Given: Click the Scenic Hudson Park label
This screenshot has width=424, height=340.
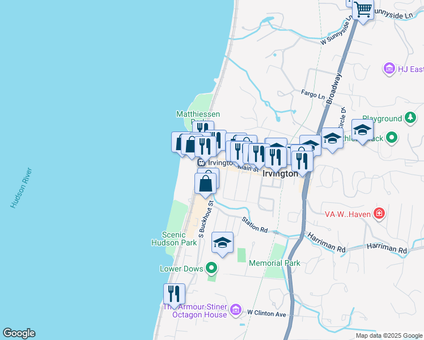Looking at the screenshot, I should [180, 239].
